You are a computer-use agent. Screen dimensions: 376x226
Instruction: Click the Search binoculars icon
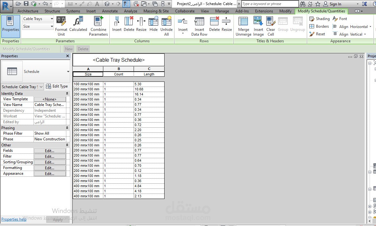(303, 4)
